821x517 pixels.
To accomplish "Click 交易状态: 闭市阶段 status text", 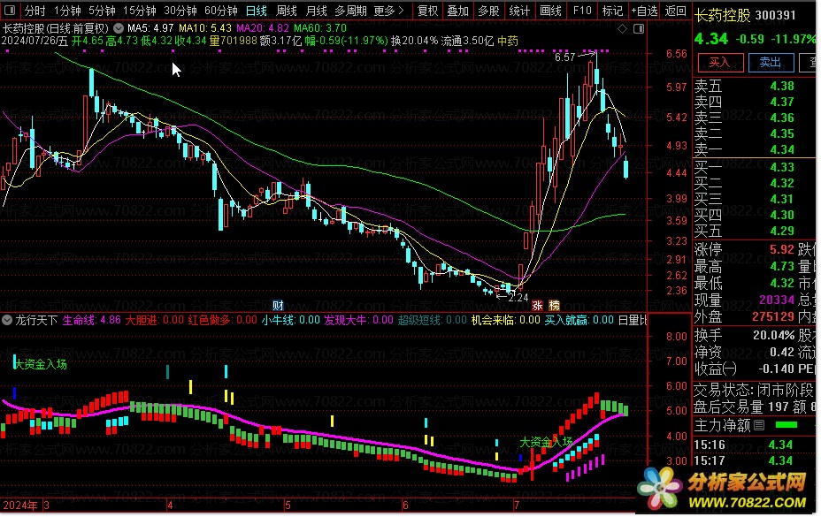I will click(x=754, y=391).
